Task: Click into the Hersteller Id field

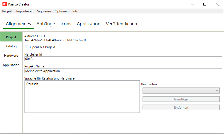Action: 123,59
